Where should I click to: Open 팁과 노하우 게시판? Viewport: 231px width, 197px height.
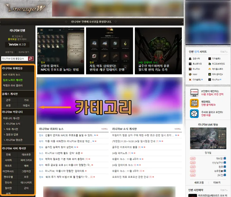point(13,80)
